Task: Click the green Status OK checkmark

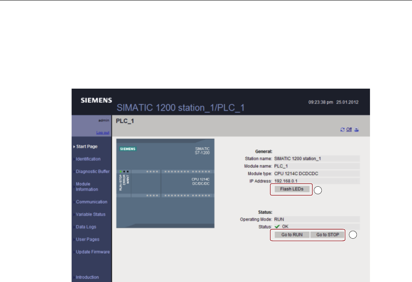Action: coord(277,227)
